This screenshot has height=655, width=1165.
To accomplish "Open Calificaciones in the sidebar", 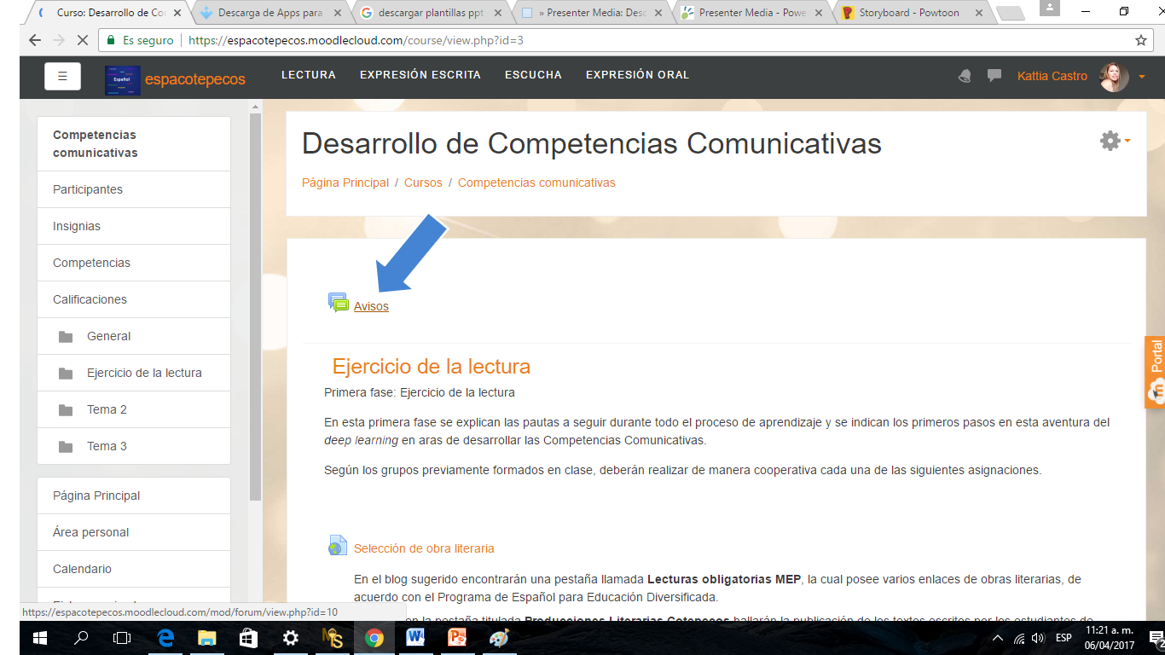I will click(x=134, y=299).
